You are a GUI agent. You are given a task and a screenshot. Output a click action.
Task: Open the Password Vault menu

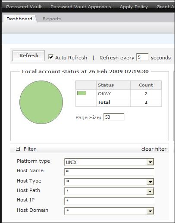[x=24, y=7]
